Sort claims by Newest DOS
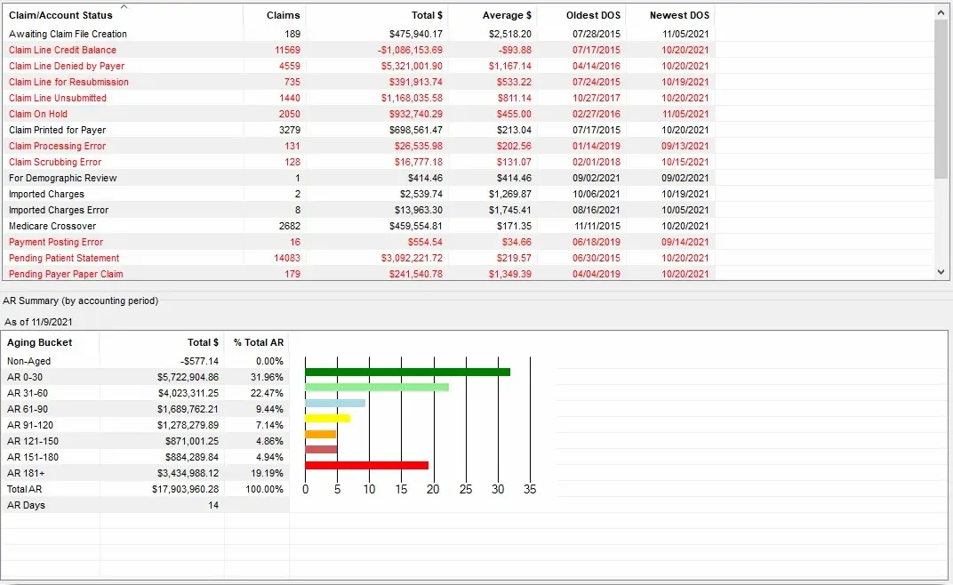953x585 pixels. (x=680, y=15)
